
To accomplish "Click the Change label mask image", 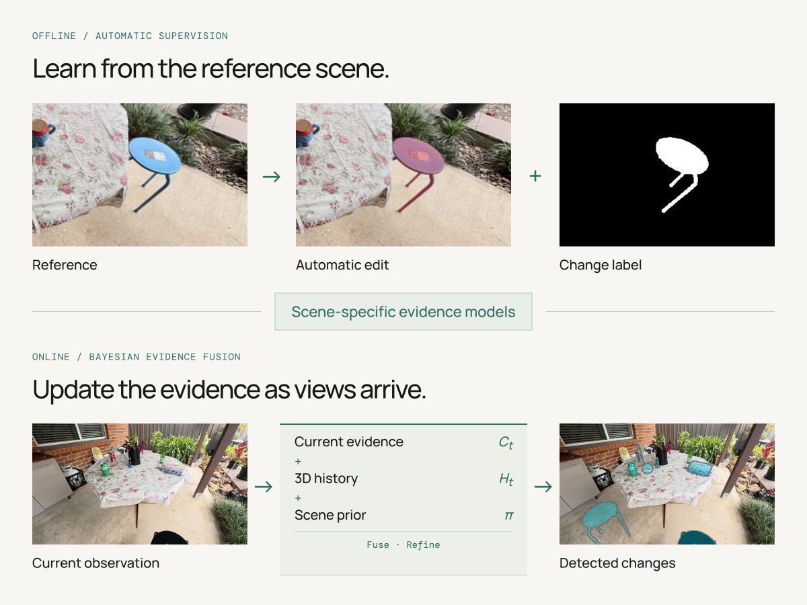I will [667, 175].
